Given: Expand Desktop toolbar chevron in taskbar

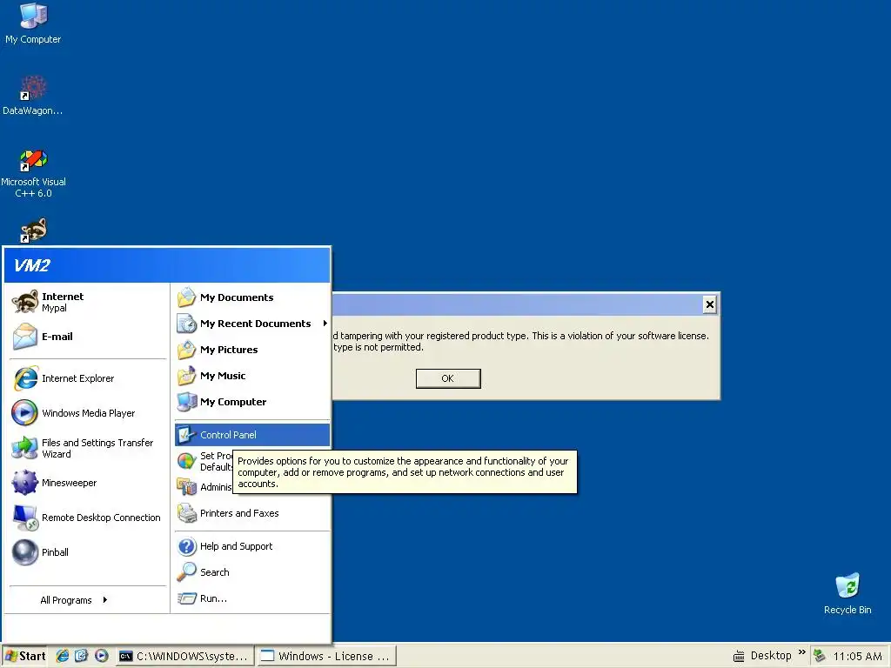Looking at the screenshot, I should click(x=801, y=652).
